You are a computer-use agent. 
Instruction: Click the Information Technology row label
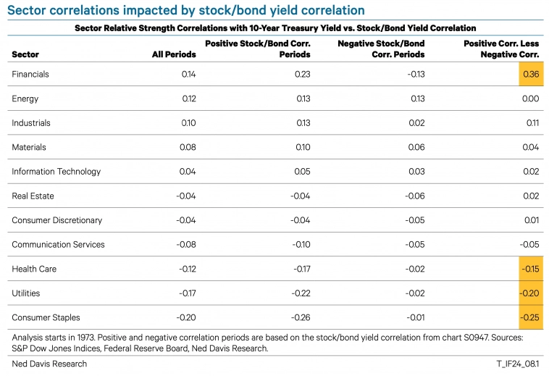click(56, 172)
